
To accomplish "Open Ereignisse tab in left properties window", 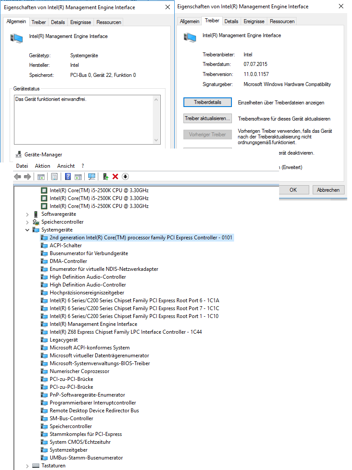I will tap(81, 22).
